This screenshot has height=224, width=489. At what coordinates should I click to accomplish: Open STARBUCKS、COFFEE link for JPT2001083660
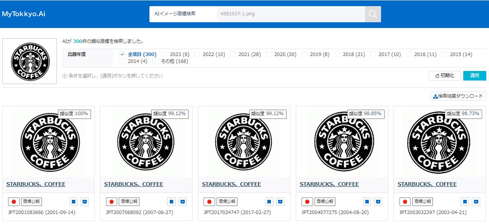[36, 184]
